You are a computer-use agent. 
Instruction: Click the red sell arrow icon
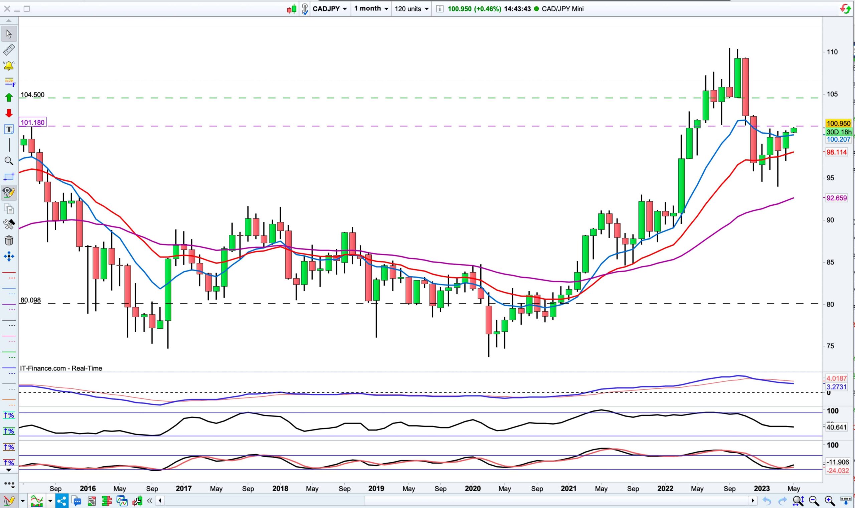pos(9,113)
